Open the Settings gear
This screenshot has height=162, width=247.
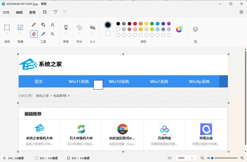[241, 12]
